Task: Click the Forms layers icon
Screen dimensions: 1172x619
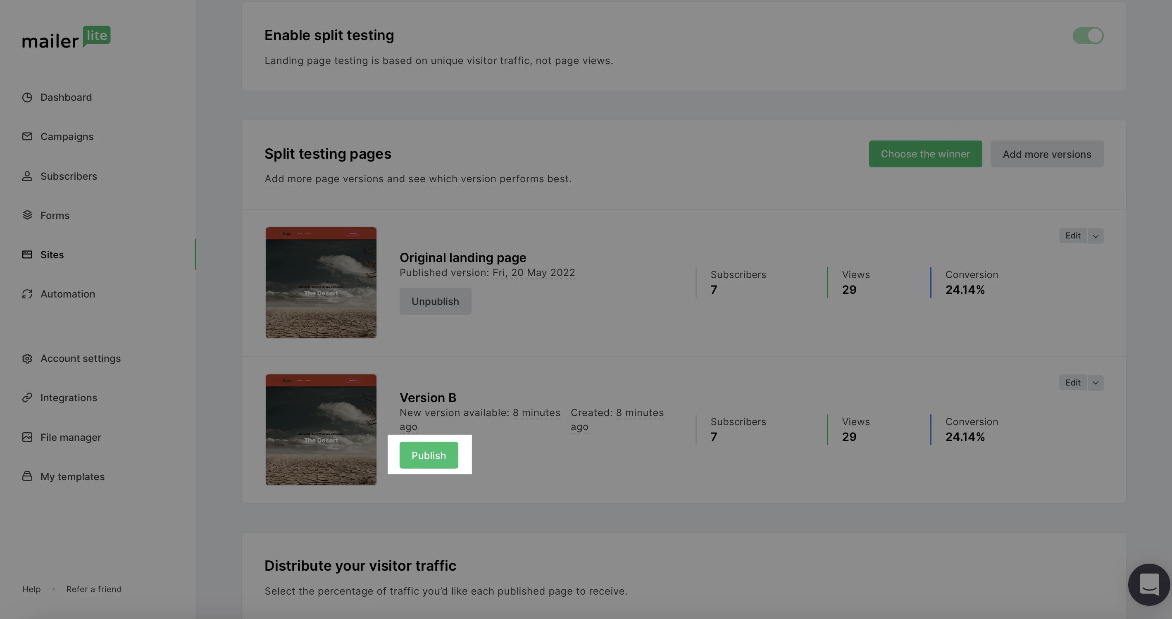Action: (27, 215)
